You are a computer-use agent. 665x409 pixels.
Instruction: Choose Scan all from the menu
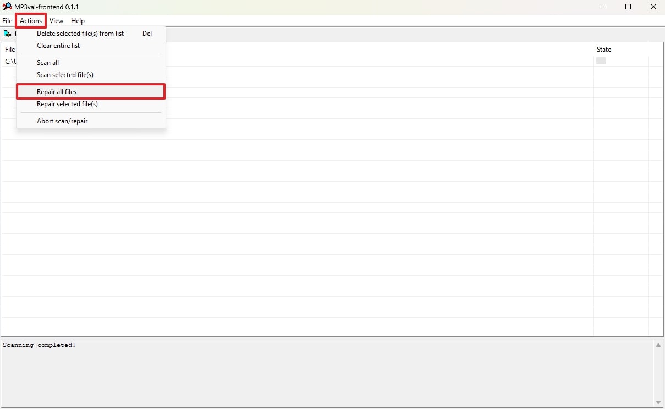pyautogui.click(x=48, y=63)
